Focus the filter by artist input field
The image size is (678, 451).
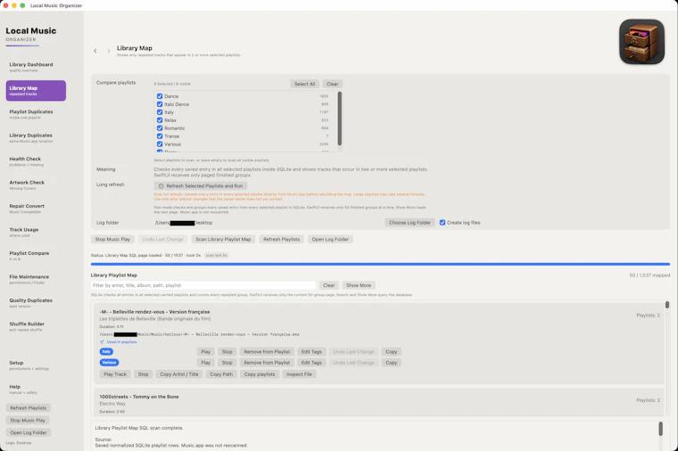(203, 285)
